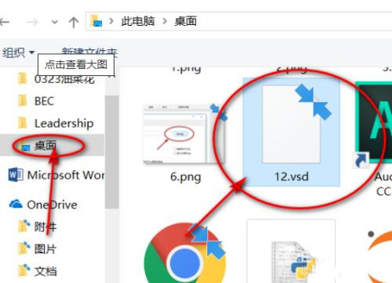Screen dimensions: 392x283
Task: Select the 6.png thumbnail
Action: 185,133
